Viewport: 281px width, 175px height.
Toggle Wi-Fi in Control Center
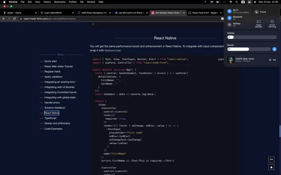pyautogui.click(x=229, y=11)
